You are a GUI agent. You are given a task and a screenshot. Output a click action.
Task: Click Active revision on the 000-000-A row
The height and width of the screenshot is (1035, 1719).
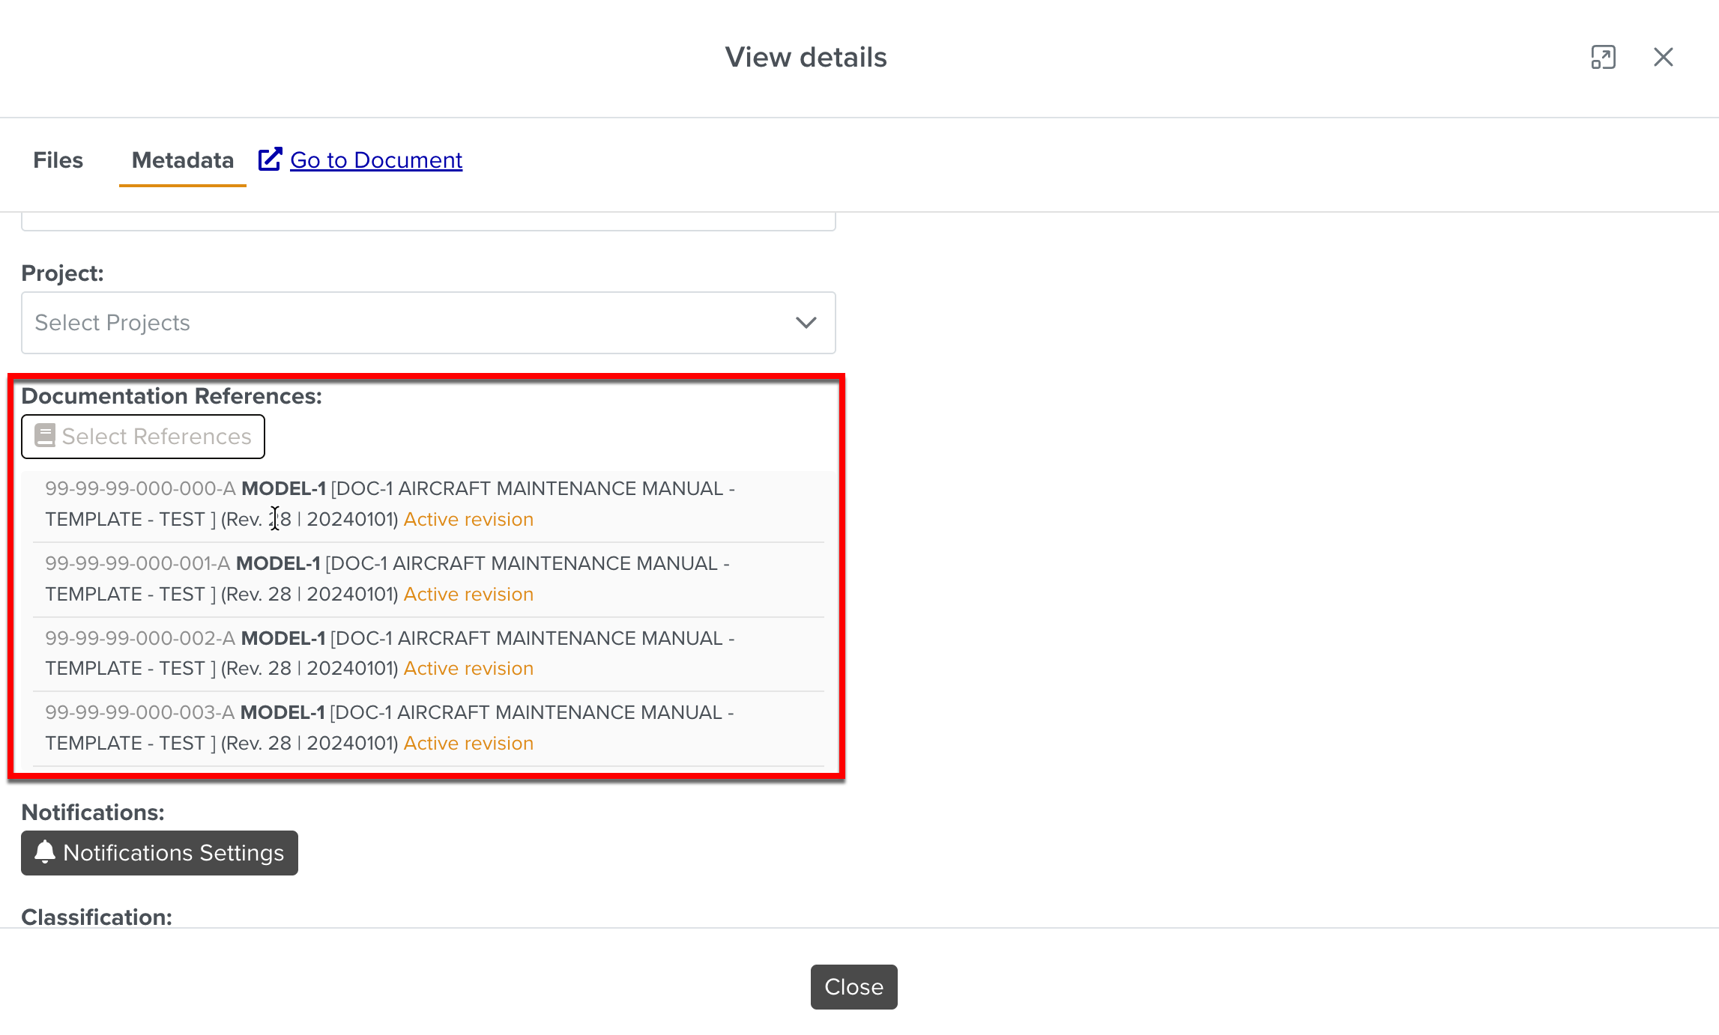[x=468, y=519]
